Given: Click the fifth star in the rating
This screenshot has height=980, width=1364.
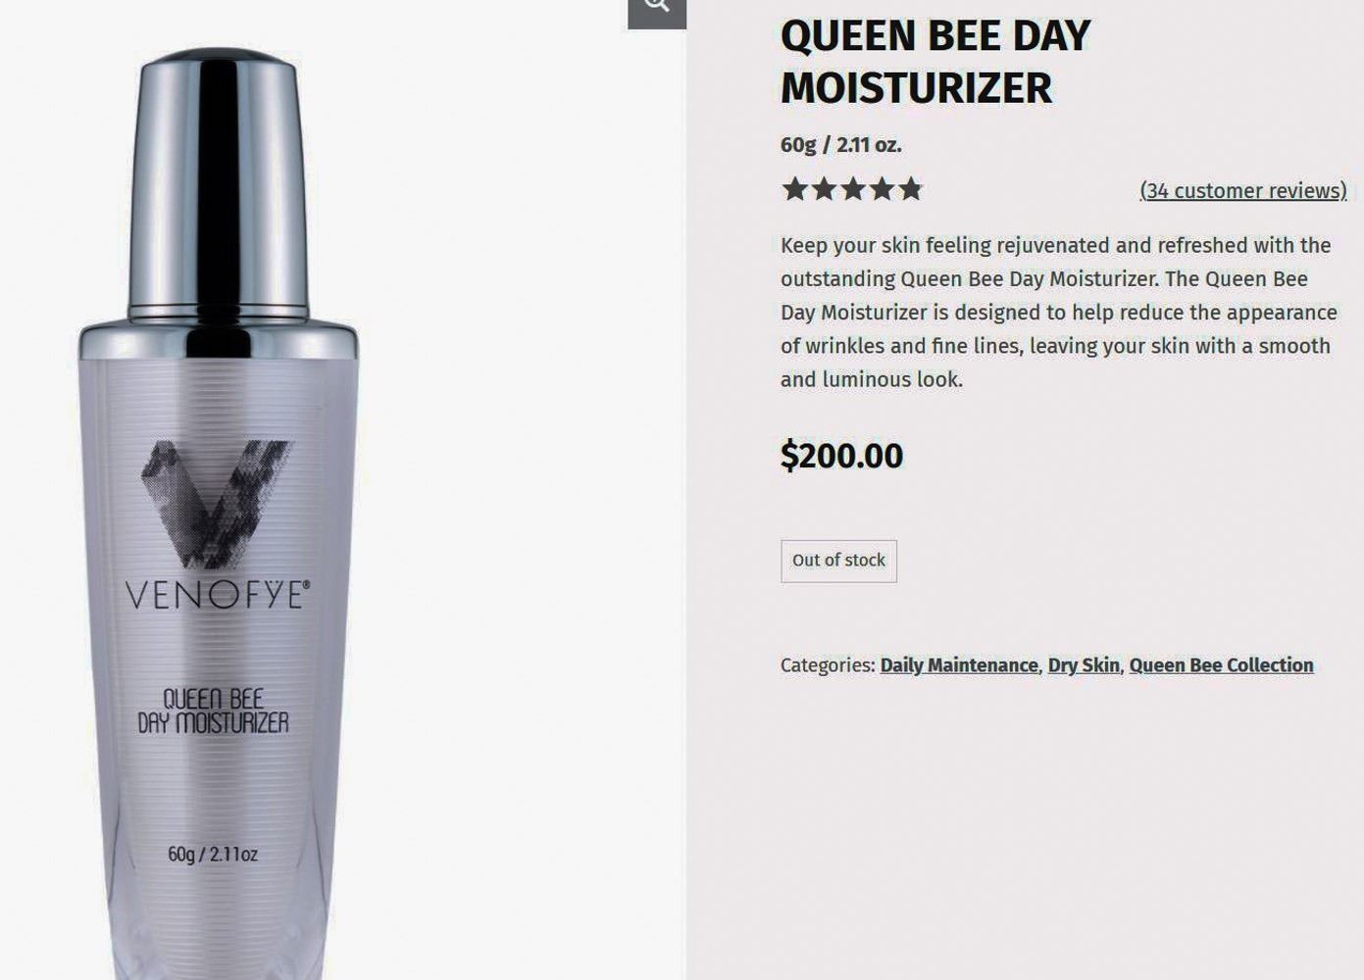Looking at the screenshot, I should pos(911,189).
